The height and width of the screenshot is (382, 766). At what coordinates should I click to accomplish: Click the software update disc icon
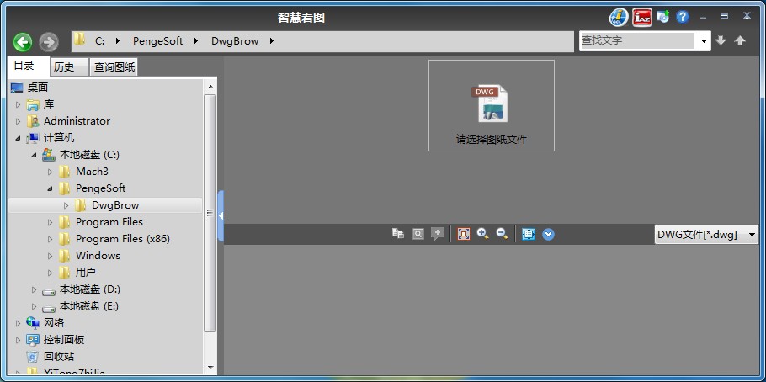coord(663,17)
